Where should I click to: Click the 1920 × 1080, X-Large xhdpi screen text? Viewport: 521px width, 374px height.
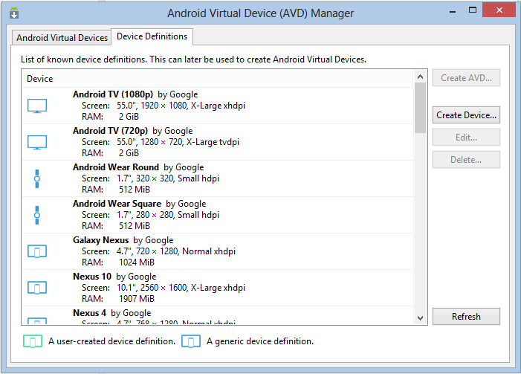[x=193, y=106]
